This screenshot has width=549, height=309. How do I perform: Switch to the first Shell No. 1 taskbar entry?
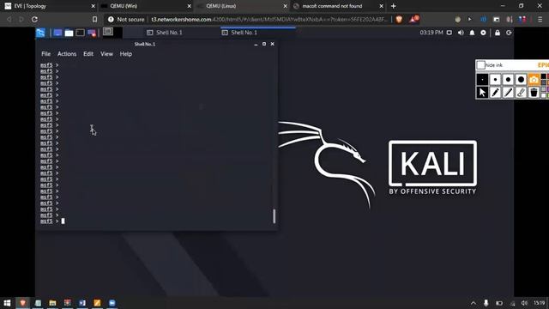(x=165, y=33)
